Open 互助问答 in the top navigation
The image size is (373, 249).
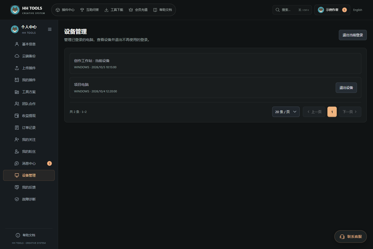point(89,10)
